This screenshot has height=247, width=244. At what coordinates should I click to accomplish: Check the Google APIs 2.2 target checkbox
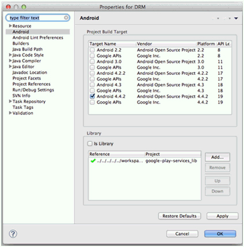click(x=92, y=56)
